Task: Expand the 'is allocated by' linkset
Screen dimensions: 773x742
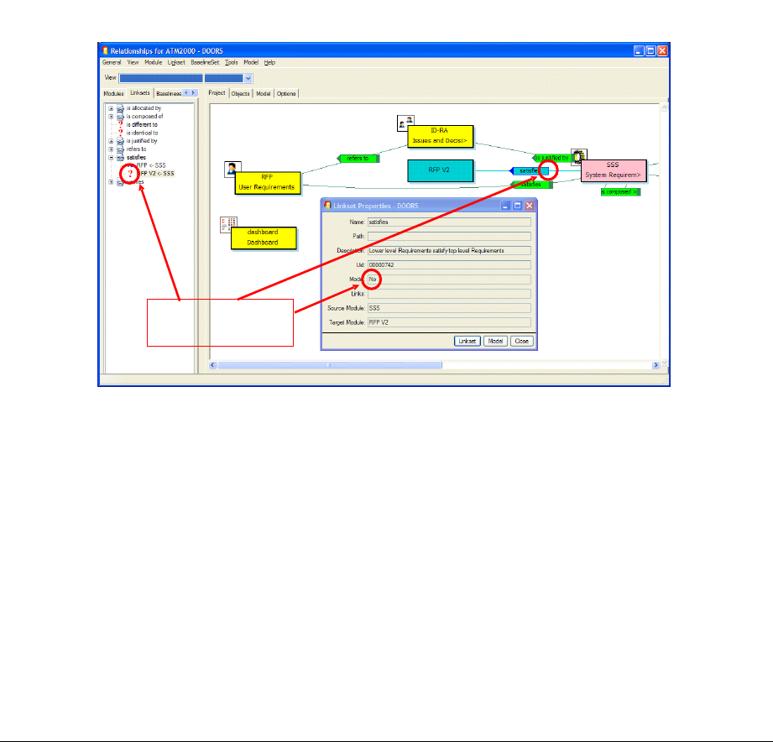Action: click(111, 108)
